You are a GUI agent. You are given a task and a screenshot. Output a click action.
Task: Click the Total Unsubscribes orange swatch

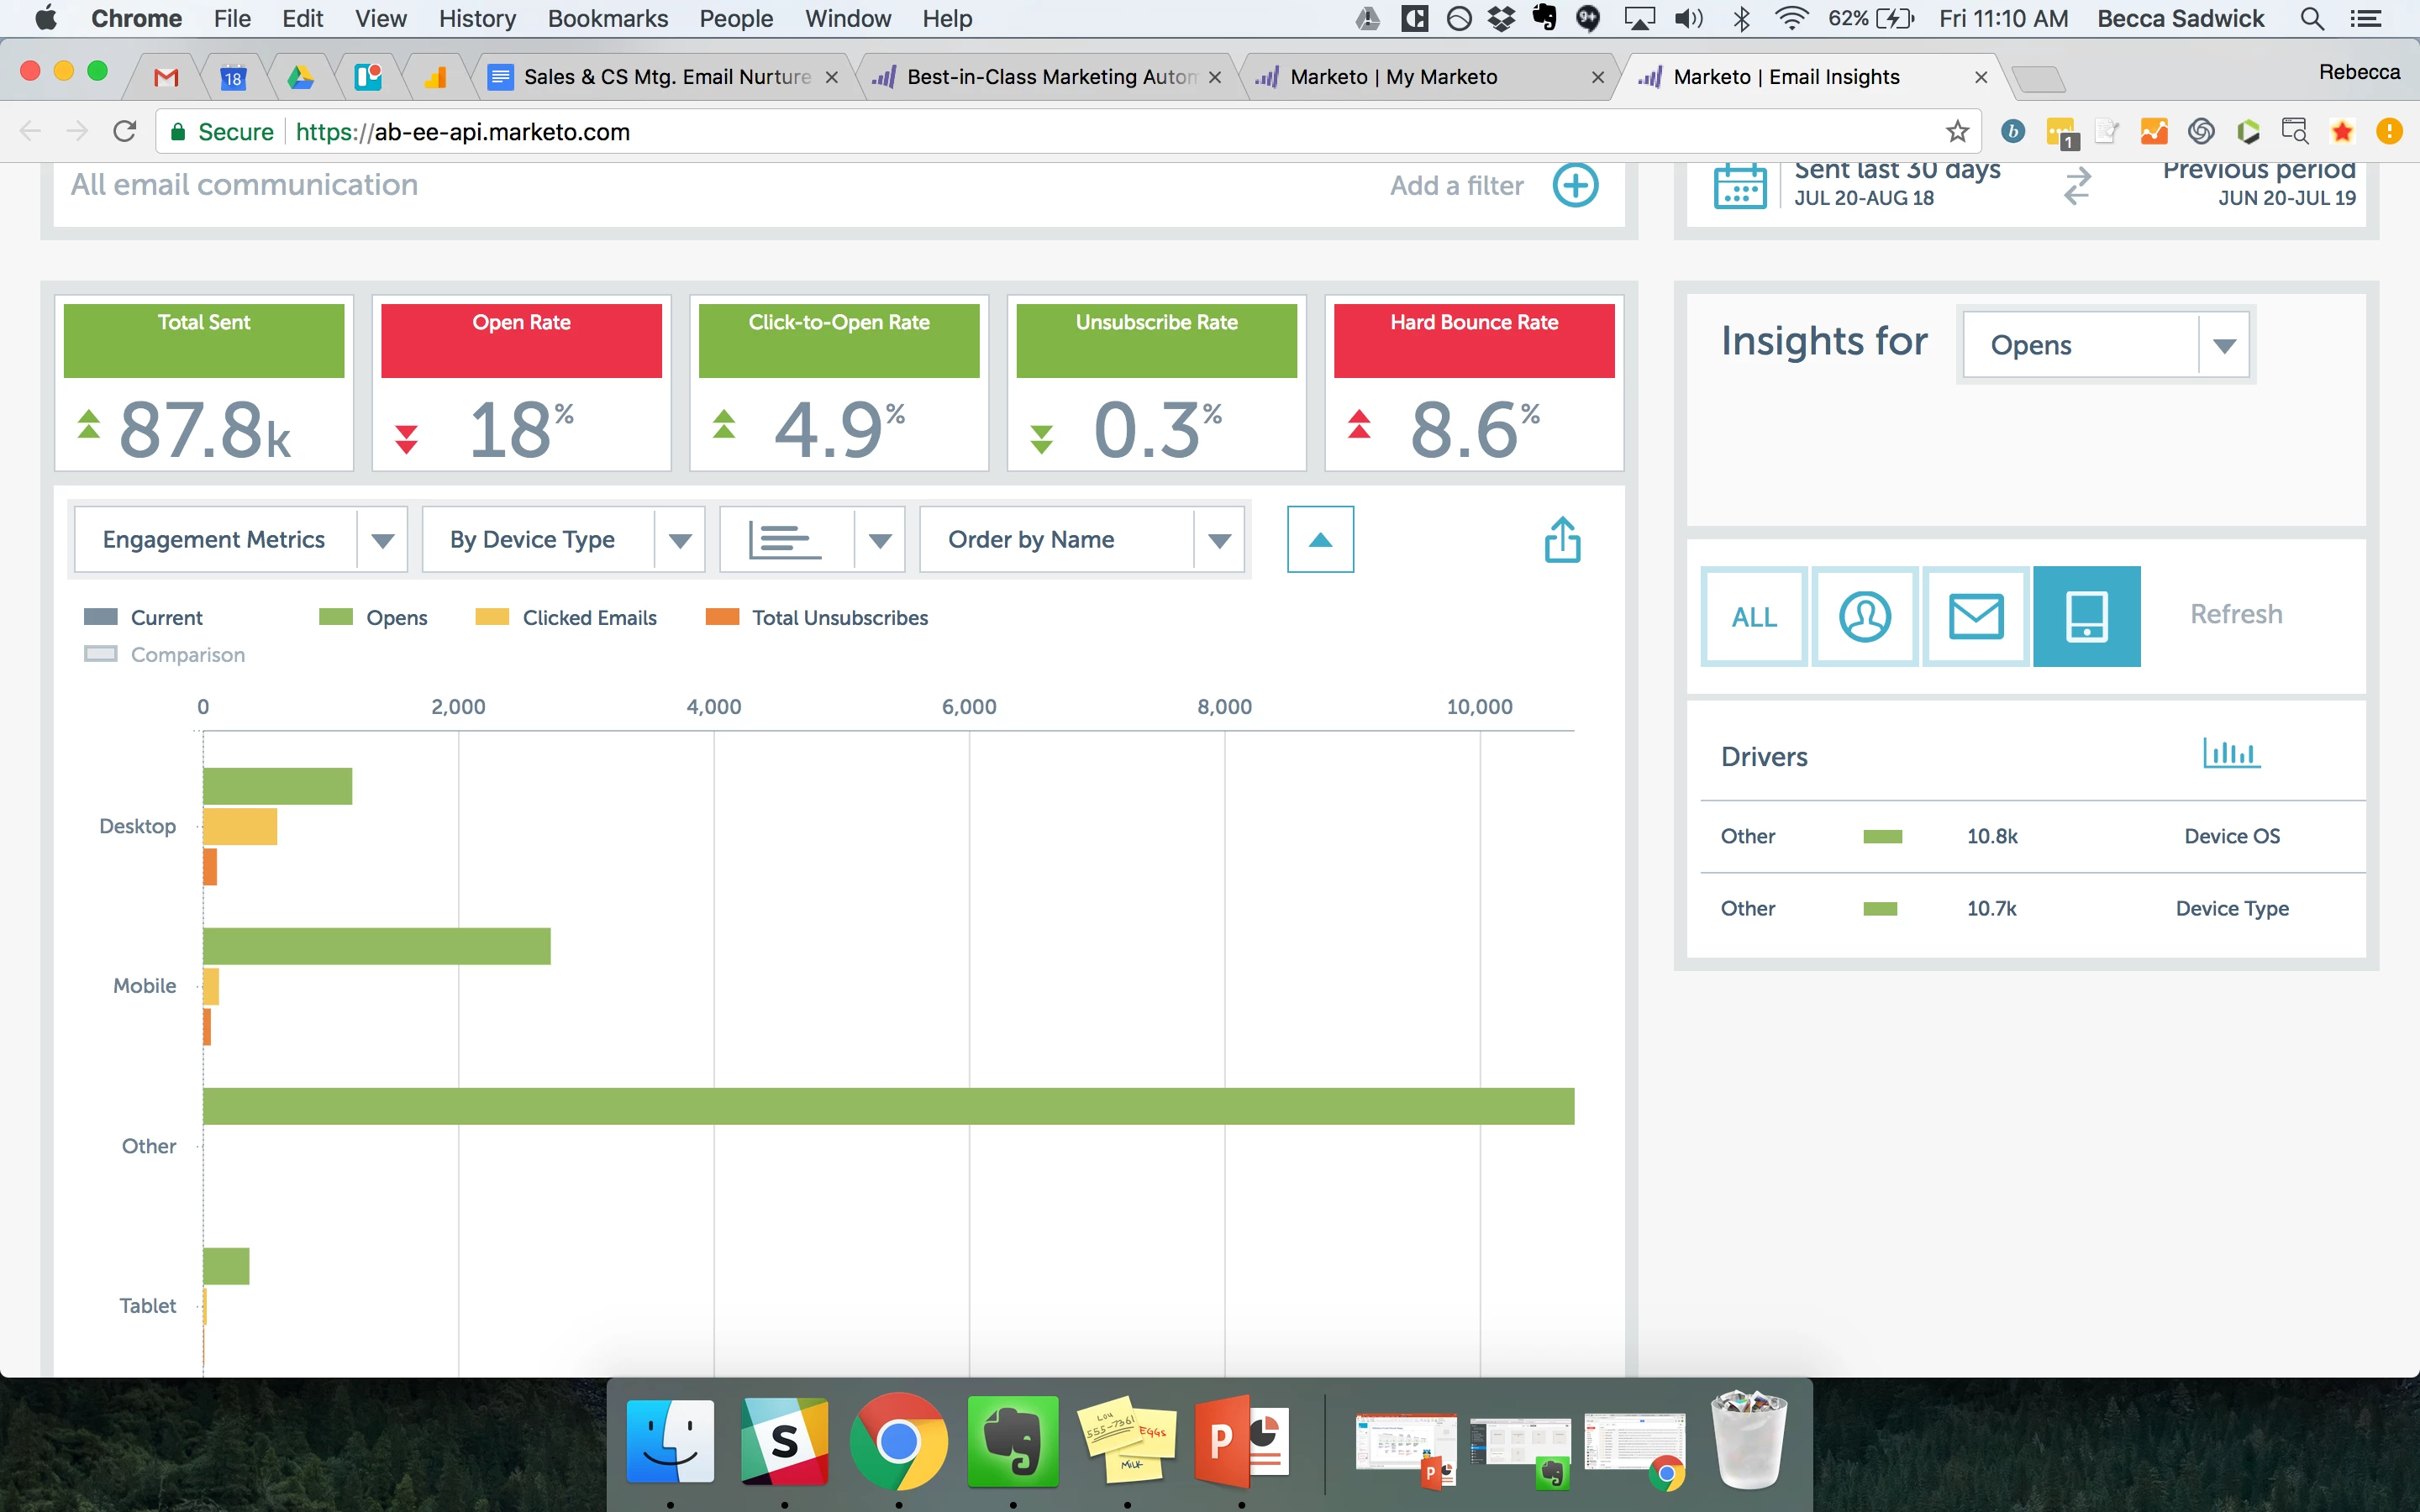click(x=722, y=617)
